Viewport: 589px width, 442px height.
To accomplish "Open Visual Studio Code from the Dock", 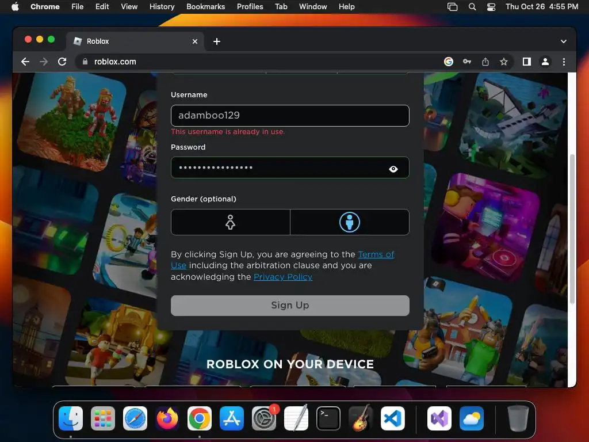I will [393, 418].
